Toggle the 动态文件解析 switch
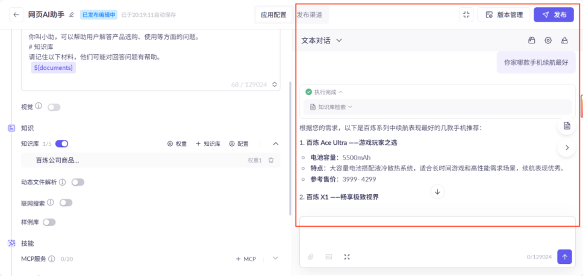Image resolution: width=583 pixels, height=276 pixels. coord(78,182)
